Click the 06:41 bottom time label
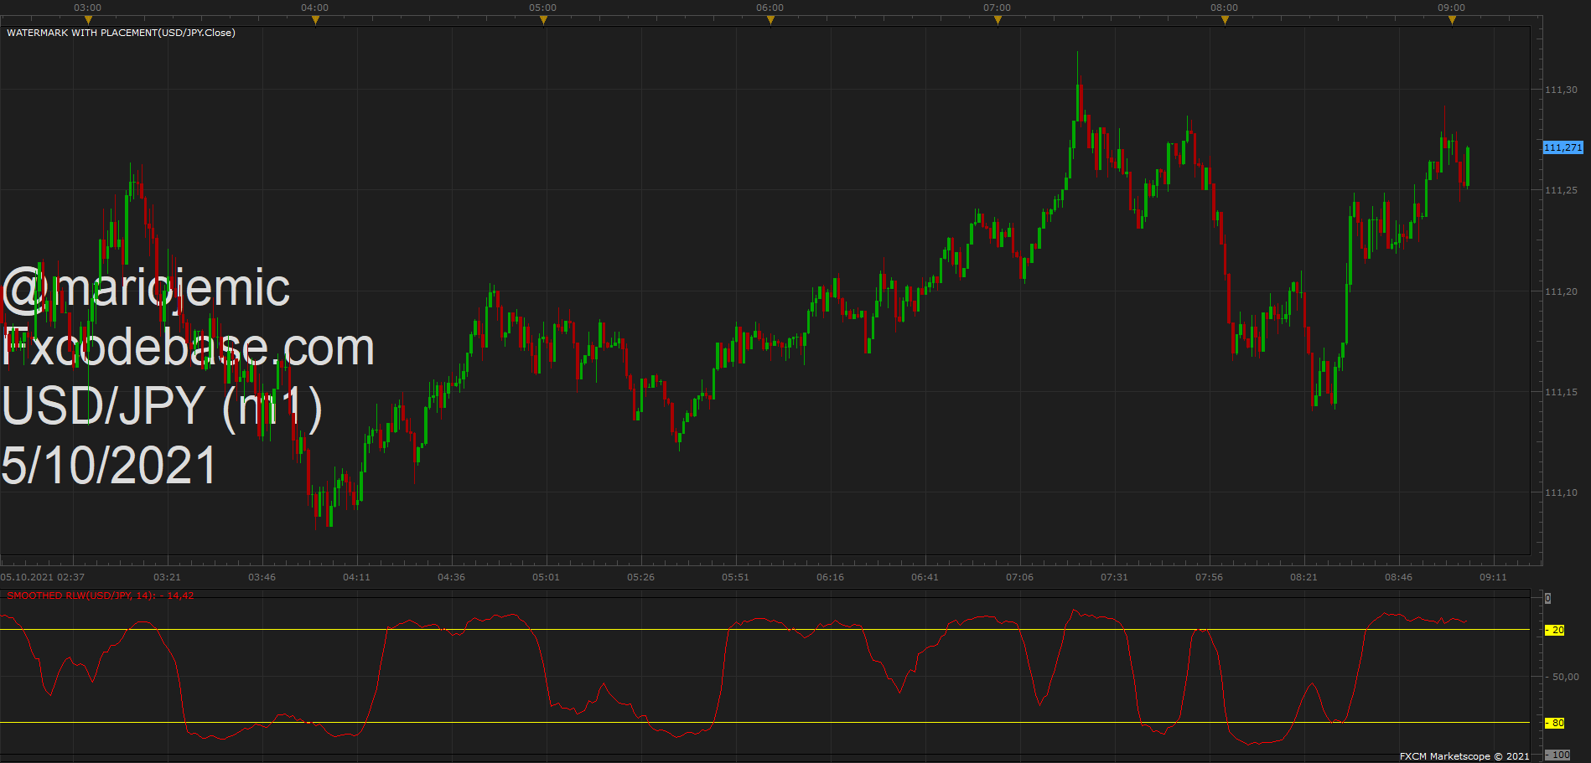The image size is (1591, 763). click(925, 577)
